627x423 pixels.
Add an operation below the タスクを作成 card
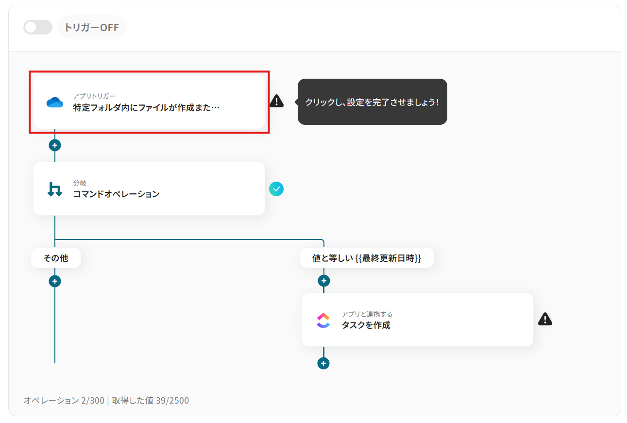click(x=323, y=363)
